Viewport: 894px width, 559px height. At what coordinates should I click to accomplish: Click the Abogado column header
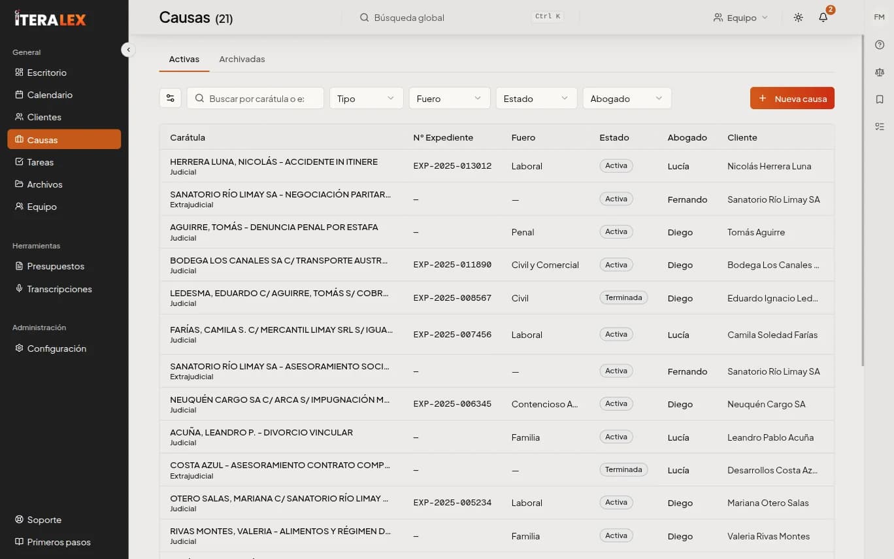click(x=687, y=137)
